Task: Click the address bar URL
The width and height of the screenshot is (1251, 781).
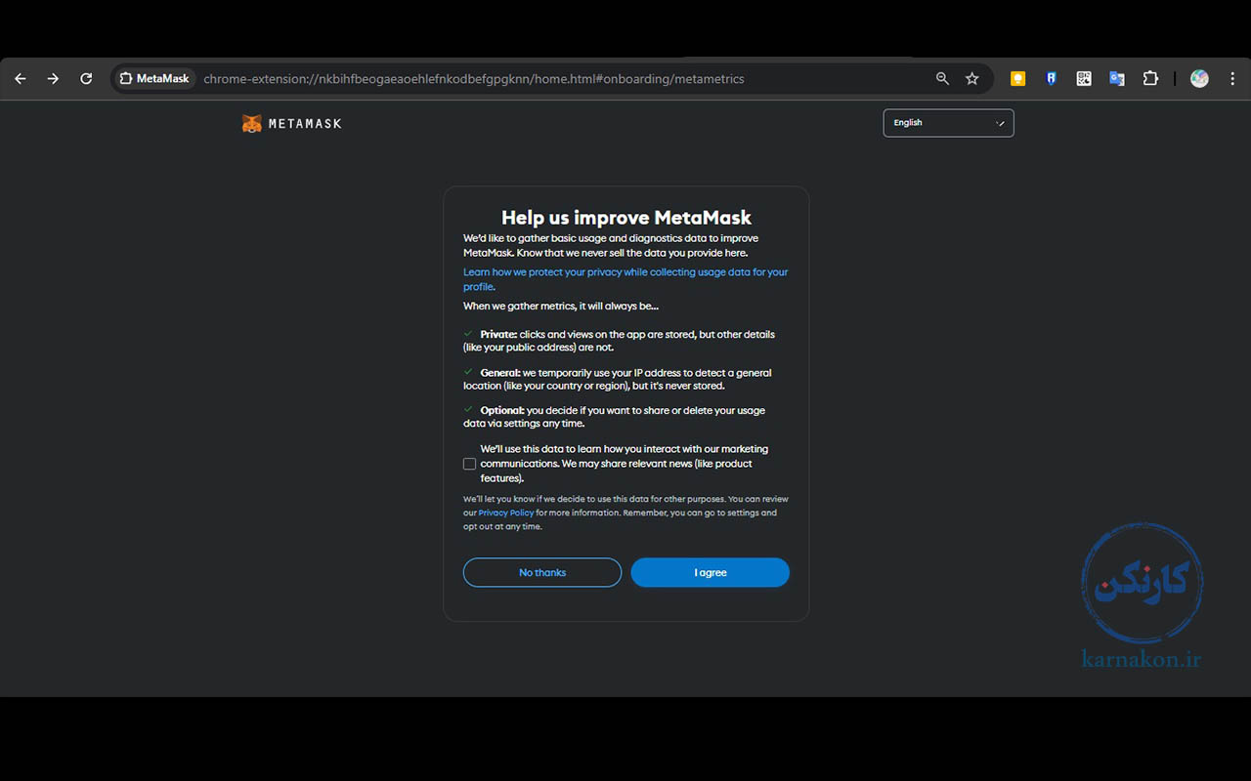Action: tap(474, 79)
